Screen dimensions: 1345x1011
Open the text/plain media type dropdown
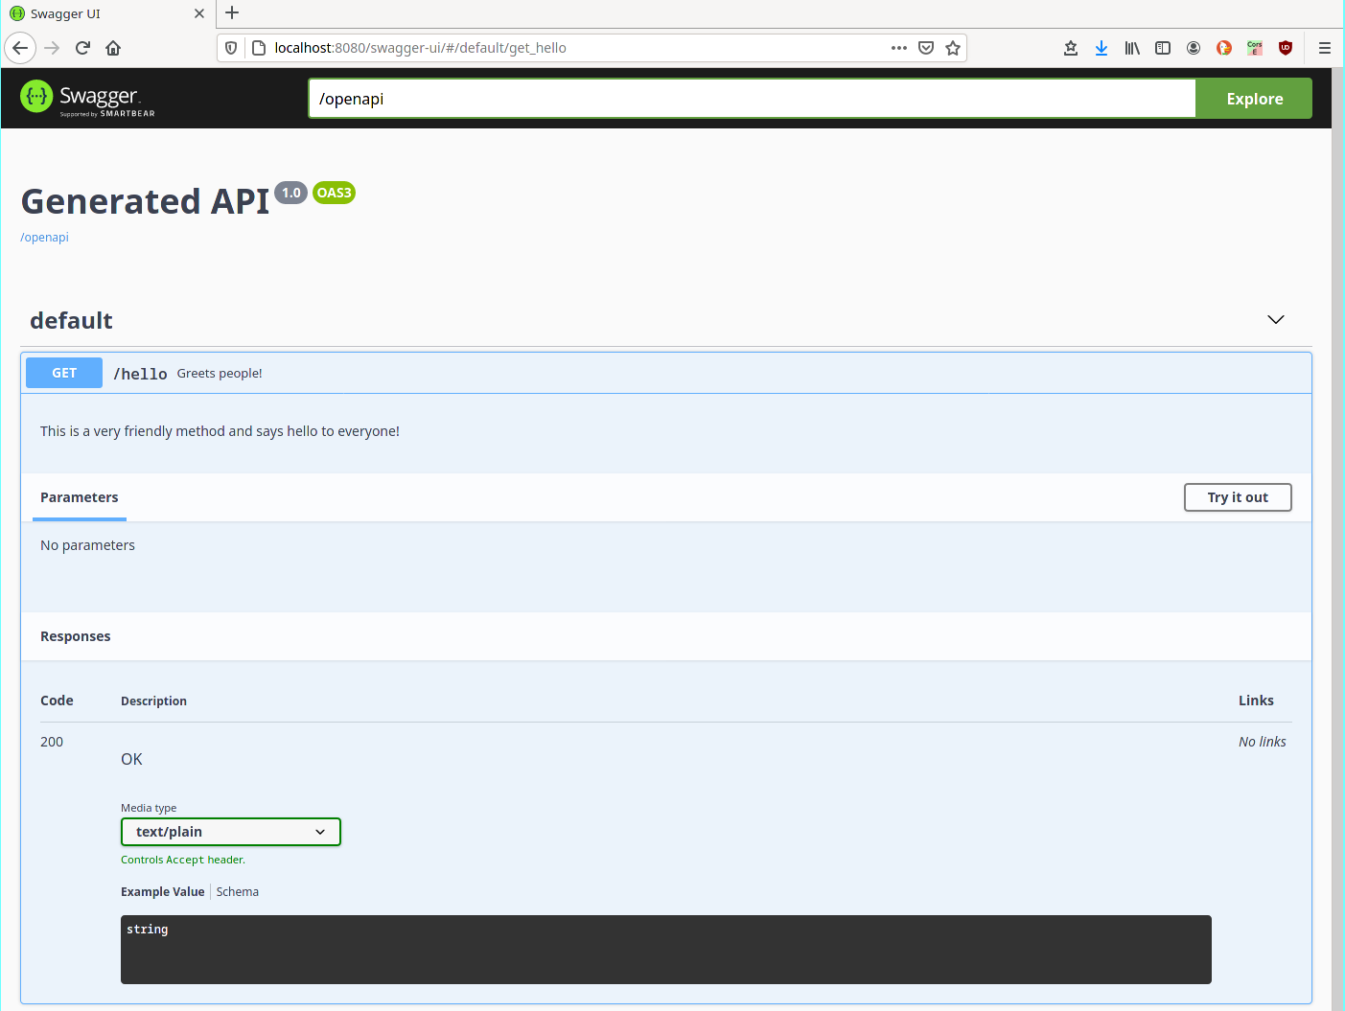pos(230,832)
